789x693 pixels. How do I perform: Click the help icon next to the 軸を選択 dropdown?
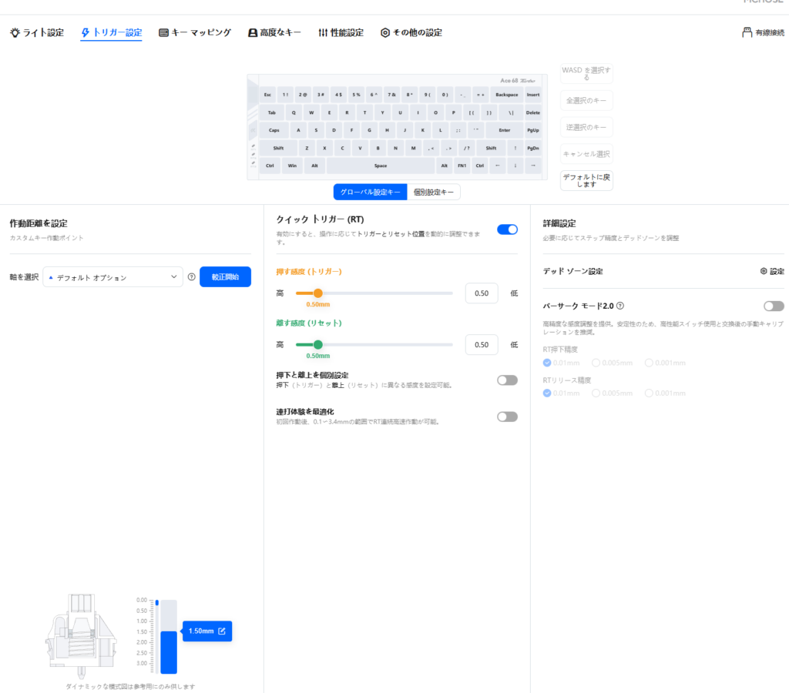point(191,277)
